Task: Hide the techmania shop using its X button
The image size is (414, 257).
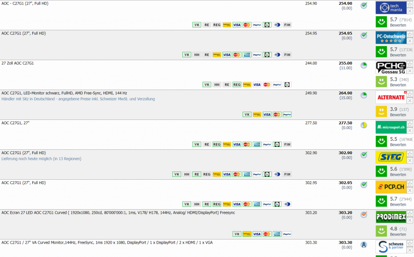Action: point(410,11)
